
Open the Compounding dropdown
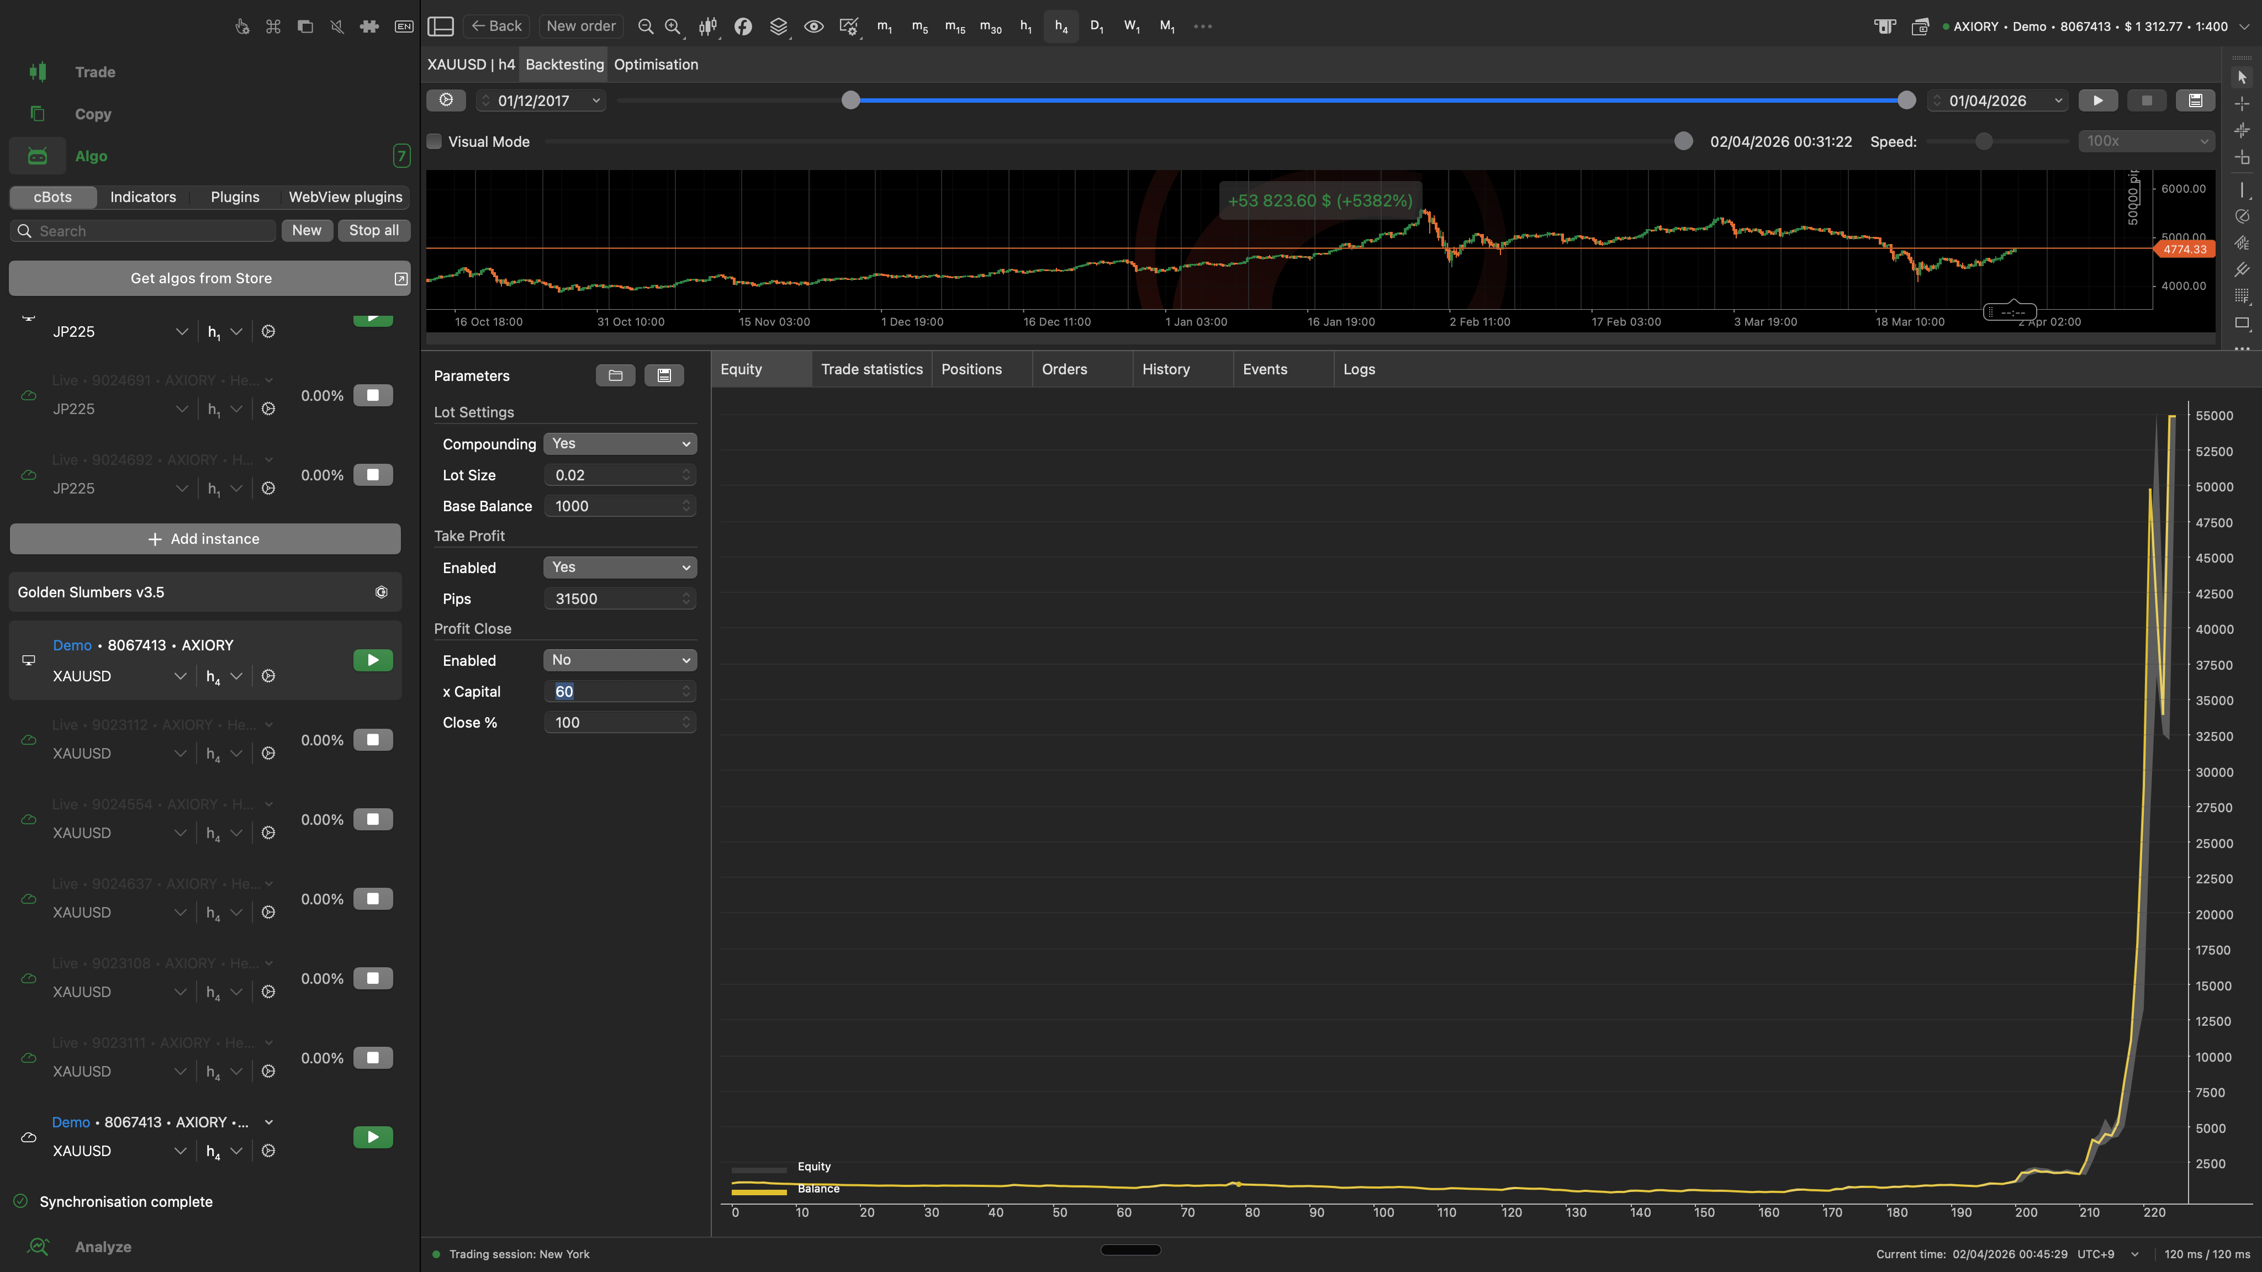620,444
